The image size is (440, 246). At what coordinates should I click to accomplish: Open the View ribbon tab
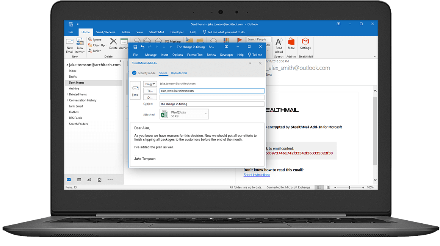coord(139,32)
